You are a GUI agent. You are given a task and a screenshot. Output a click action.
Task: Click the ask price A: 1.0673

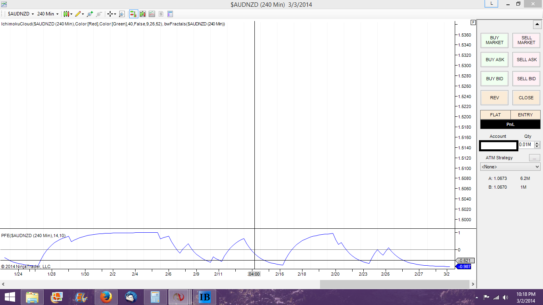498,178
